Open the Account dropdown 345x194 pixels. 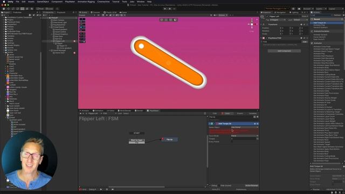[308, 9]
